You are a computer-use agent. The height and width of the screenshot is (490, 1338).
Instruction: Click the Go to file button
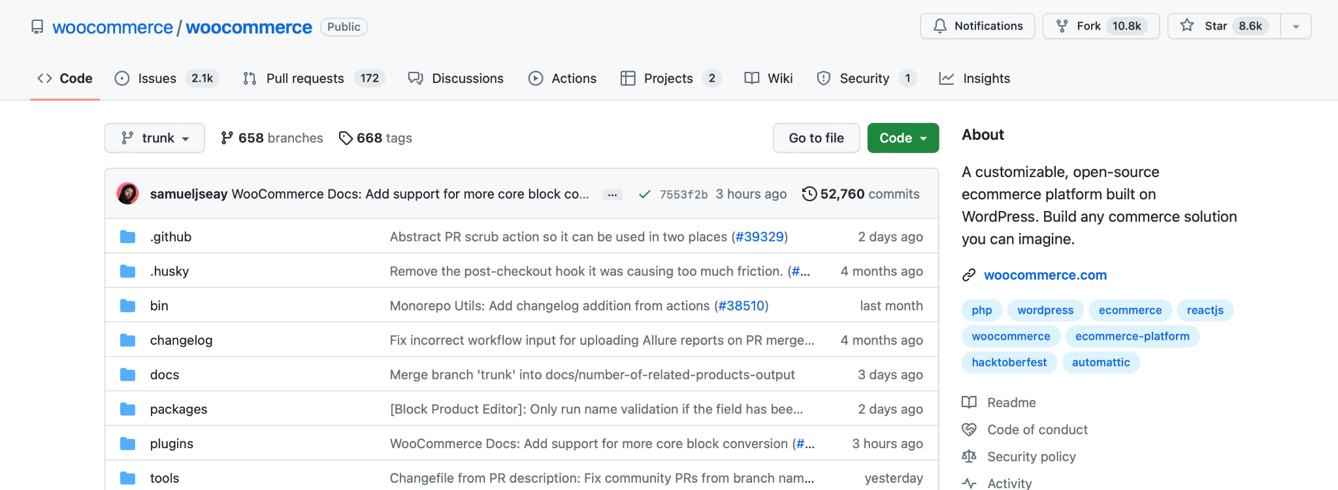pyautogui.click(x=816, y=138)
